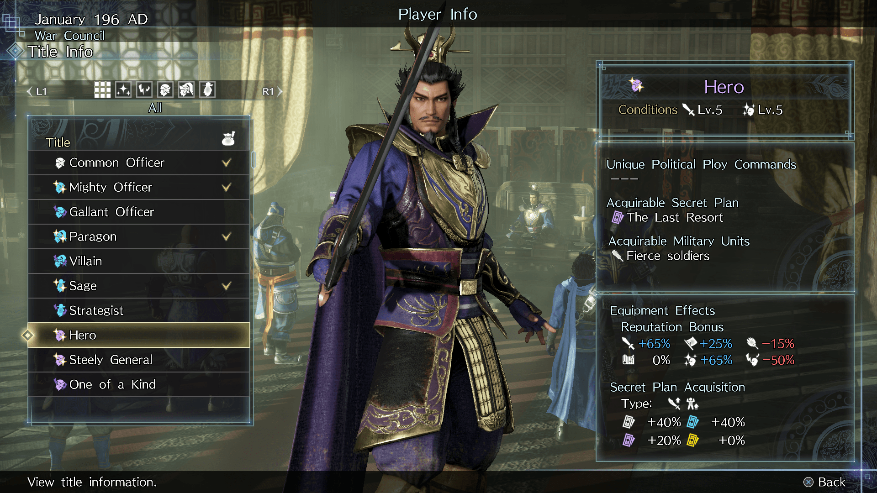Image resolution: width=877 pixels, height=493 pixels.
Task: Select the Steely General title entry
Action: point(139,360)
